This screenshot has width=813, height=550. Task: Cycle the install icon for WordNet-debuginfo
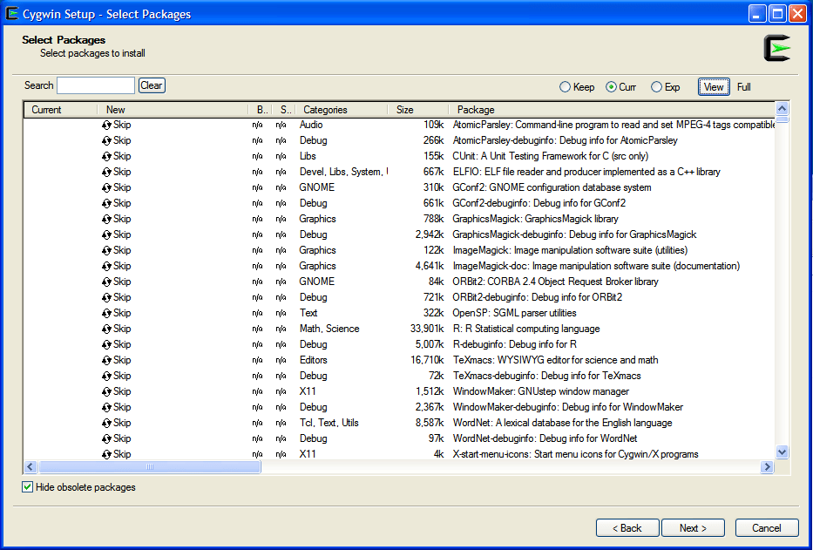click(107, 439)
